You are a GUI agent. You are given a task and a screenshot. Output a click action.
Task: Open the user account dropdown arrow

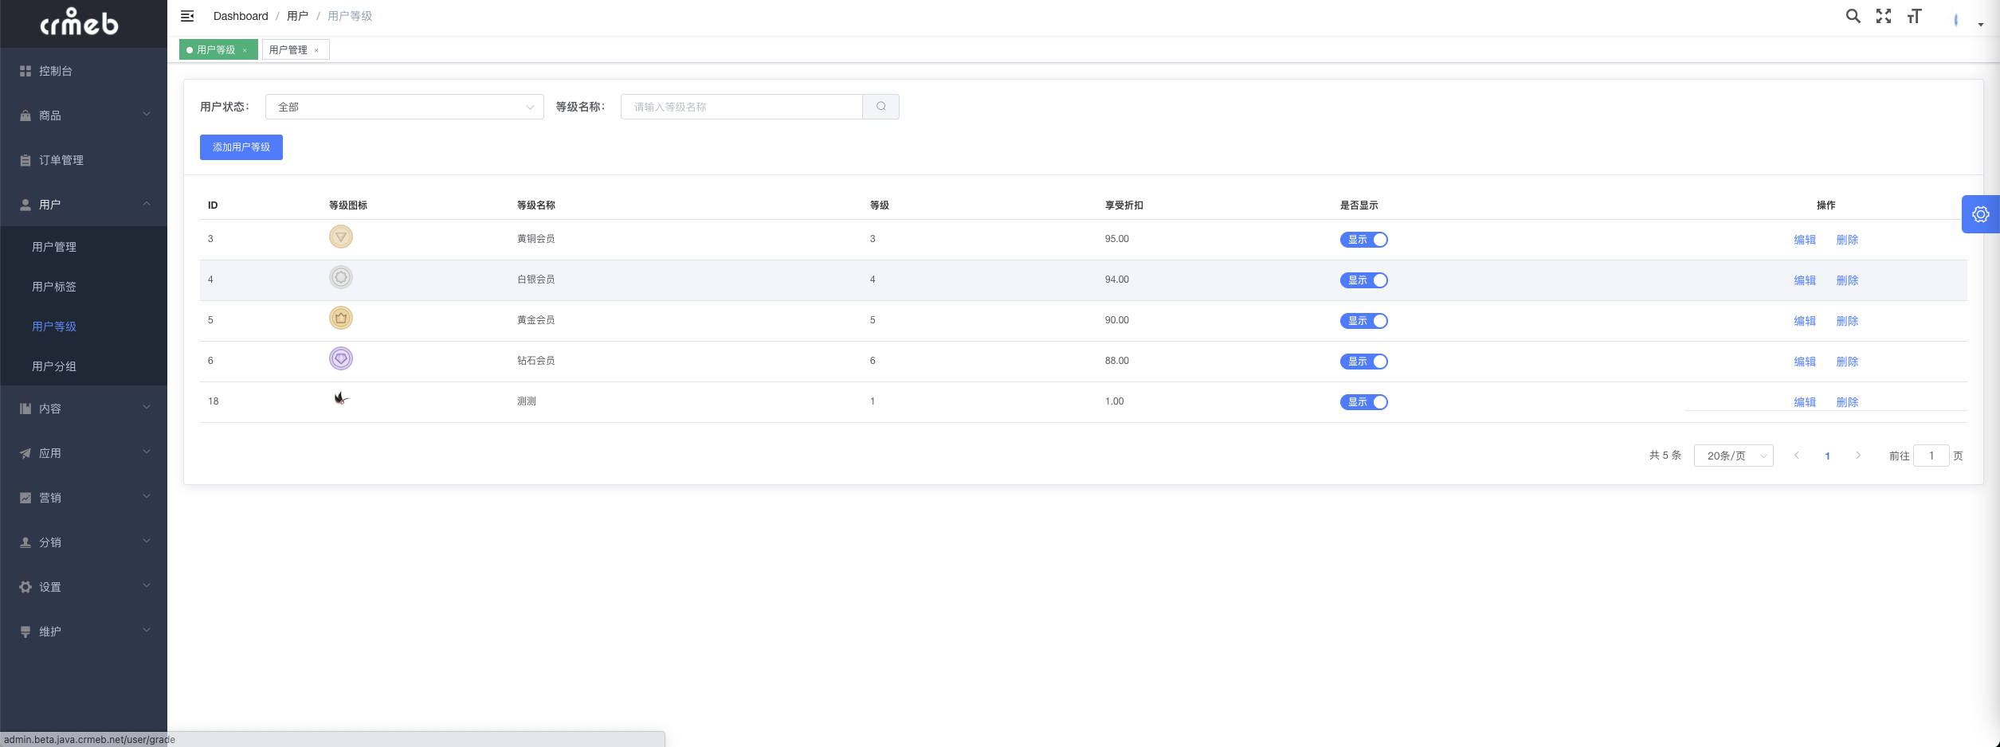click(x=1981, y=25)
